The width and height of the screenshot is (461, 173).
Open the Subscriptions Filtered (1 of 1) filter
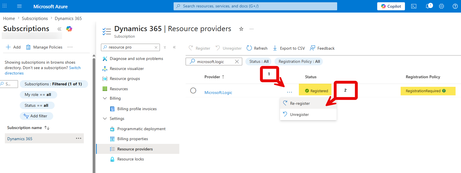(53, 84)
